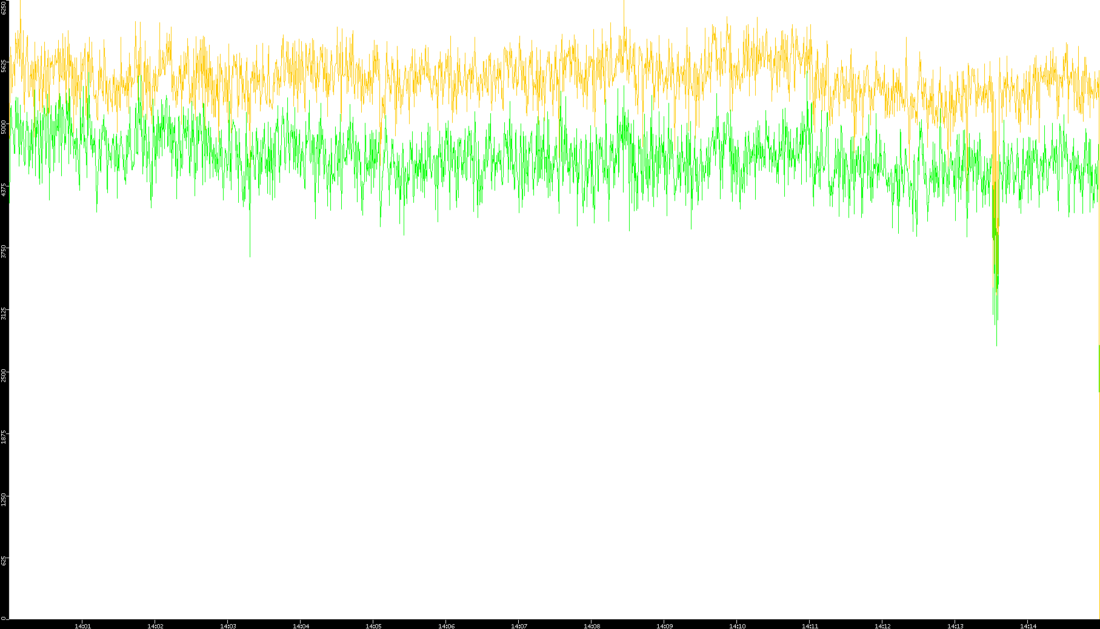Click the 14:01 time axis label
The height and width of the screenshot is (629, 1100).
pyautogui.click(x=82, y=625)
